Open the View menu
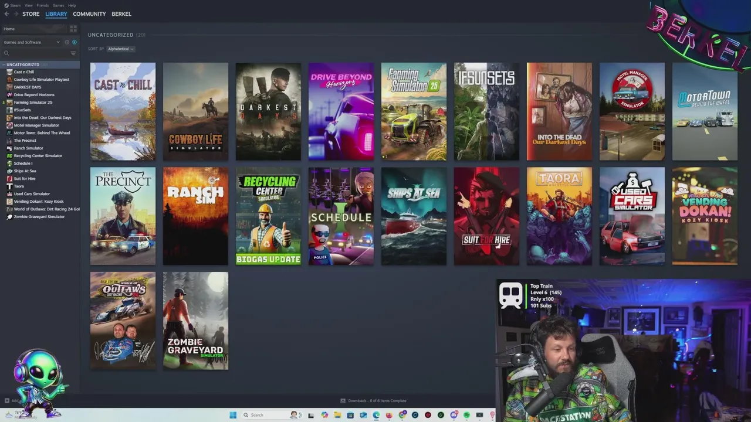Viewport: 751px width, 422px height. (29, 5)
